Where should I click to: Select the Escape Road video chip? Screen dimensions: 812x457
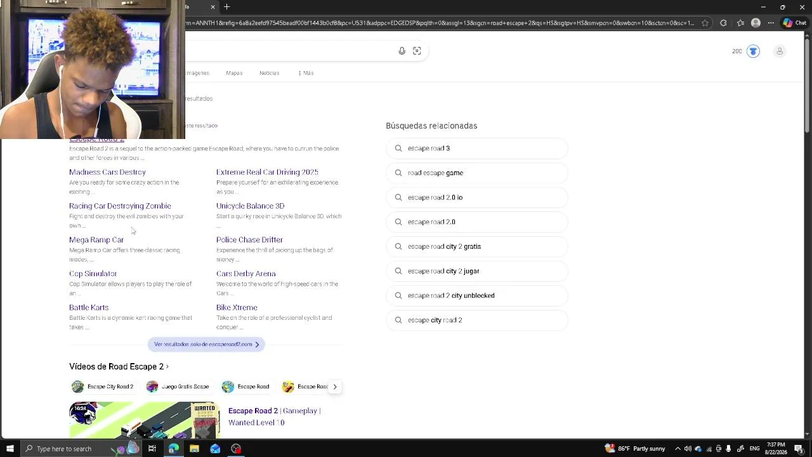pos(246,387)
